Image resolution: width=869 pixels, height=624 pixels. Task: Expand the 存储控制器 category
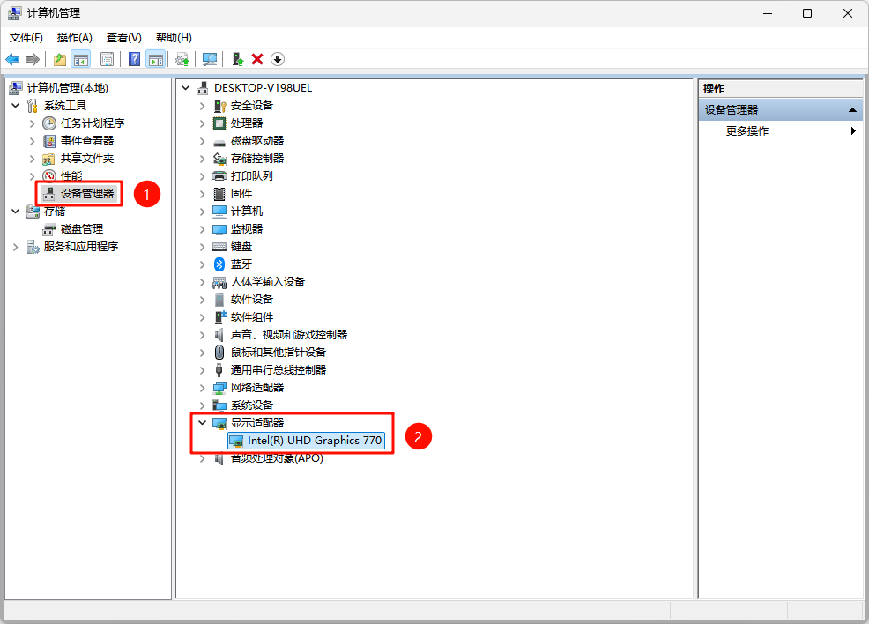coord(203,159)
